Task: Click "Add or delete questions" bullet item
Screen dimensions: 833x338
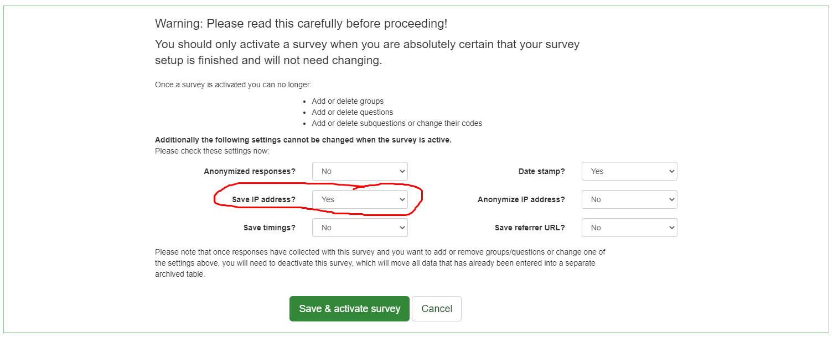Action: (352, 112)
